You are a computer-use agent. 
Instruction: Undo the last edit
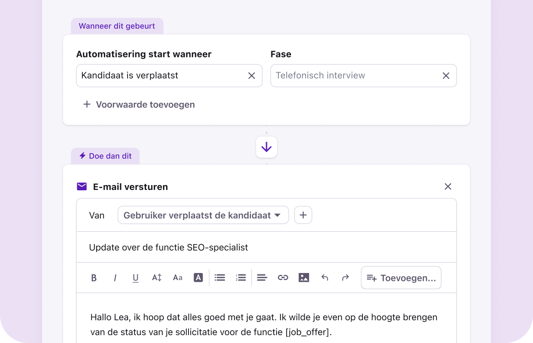tap(325, 277)
